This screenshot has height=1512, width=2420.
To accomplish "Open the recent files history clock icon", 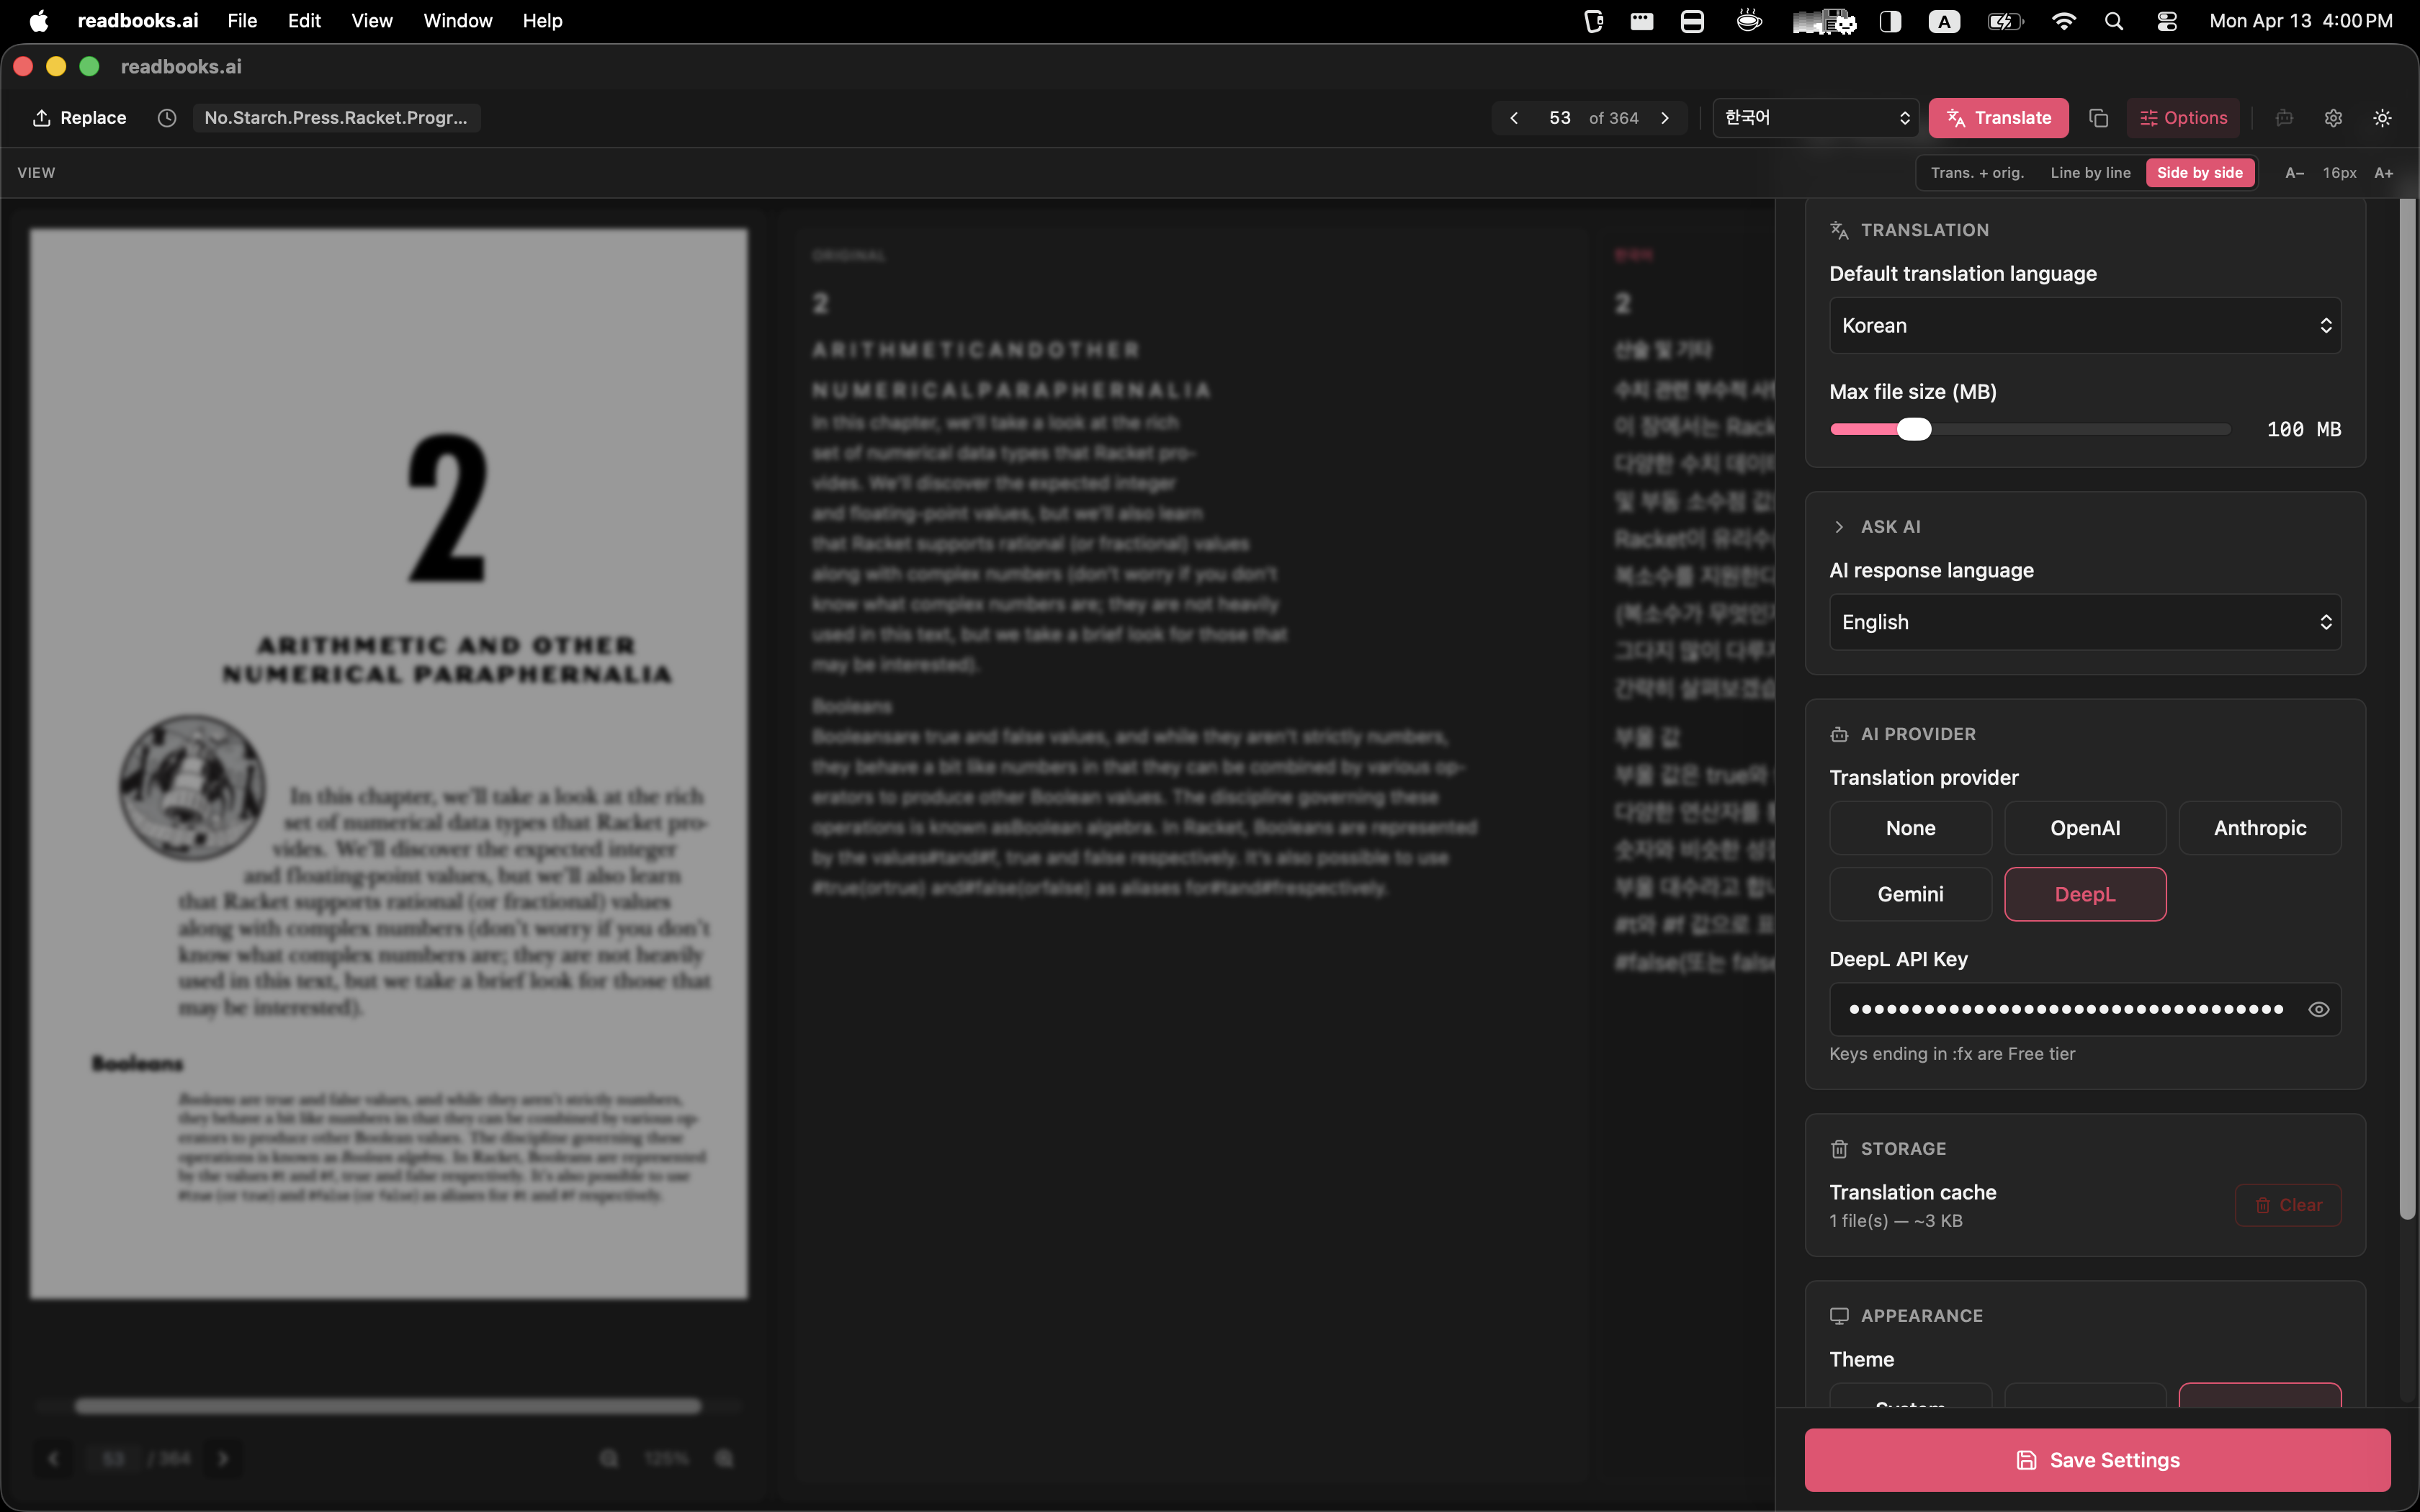I will coord(167,117).
